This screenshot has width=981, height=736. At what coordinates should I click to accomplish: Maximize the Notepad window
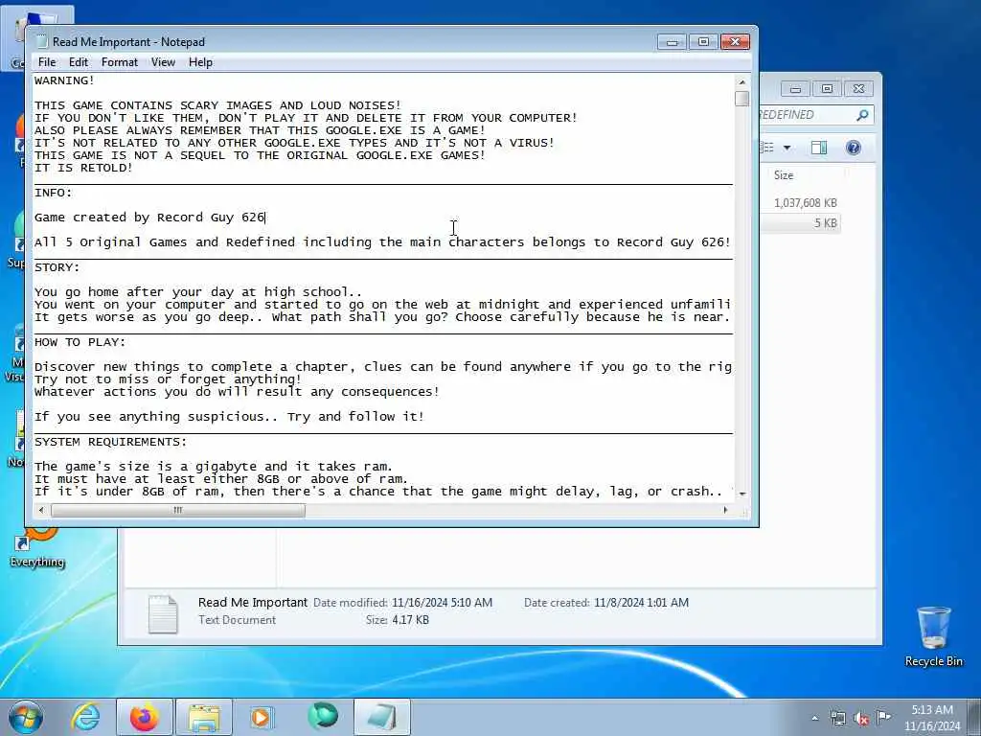tap(703, 42)
